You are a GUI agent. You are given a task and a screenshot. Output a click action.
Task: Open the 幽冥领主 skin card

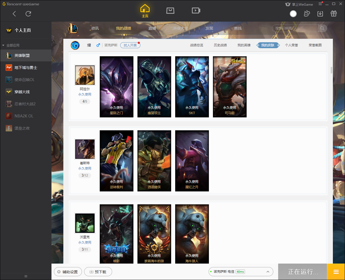click(x=154, y=87)
